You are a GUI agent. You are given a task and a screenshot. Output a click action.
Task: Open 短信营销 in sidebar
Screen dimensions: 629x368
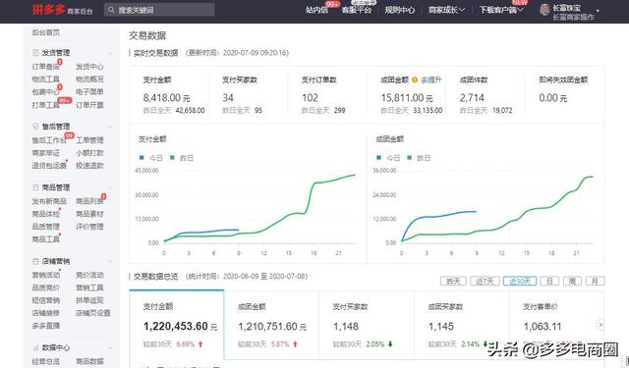point(46,300)
